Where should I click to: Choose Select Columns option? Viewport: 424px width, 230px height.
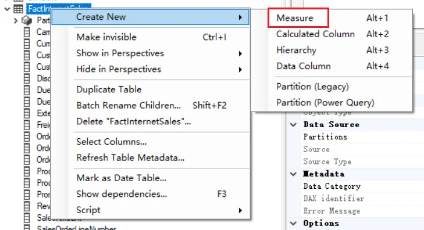pyautogui.click(x=150, y=142)
